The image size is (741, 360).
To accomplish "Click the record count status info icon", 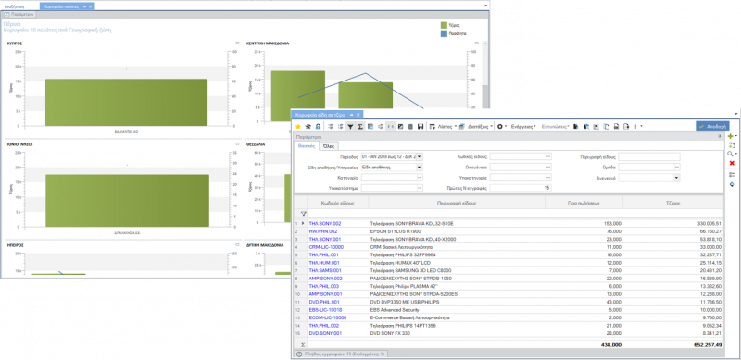I will (298, 354).
